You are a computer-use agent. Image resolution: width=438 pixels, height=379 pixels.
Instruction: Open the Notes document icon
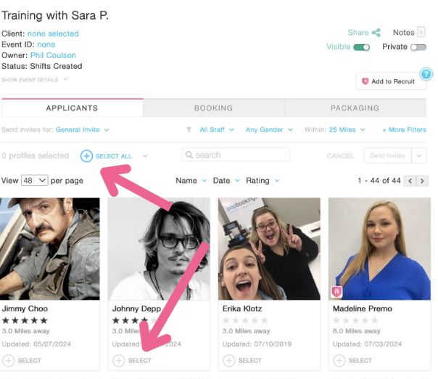421,33
